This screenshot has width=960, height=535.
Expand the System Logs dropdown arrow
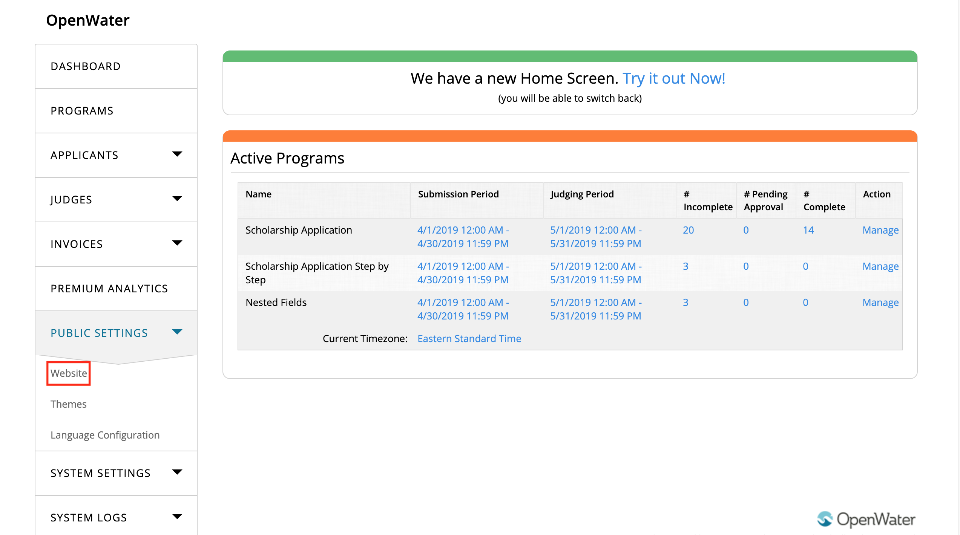(177, 517)
